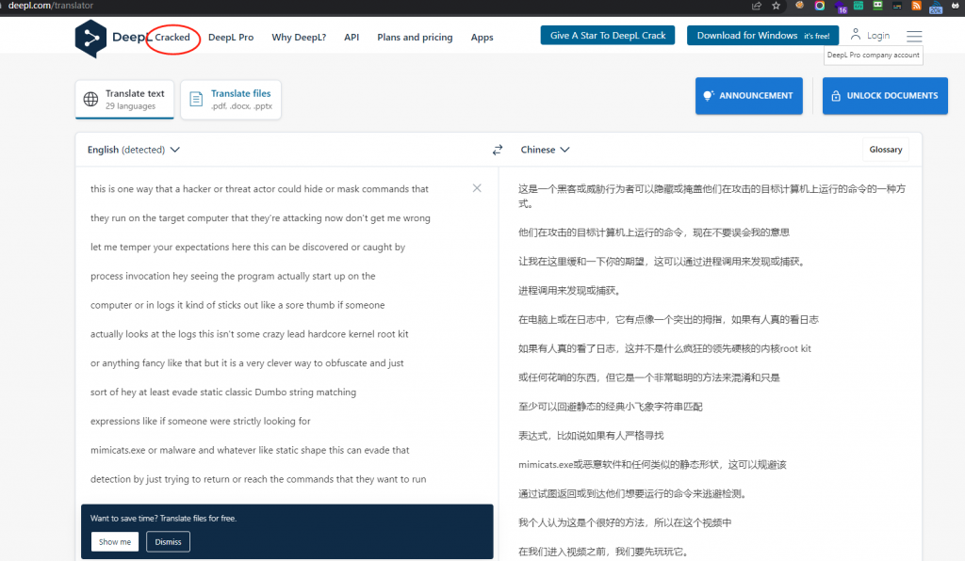Image resolution: width=965 pixels, height=561 pixels.
Task: Click the Login user icon
Action: tap(856, 35)
